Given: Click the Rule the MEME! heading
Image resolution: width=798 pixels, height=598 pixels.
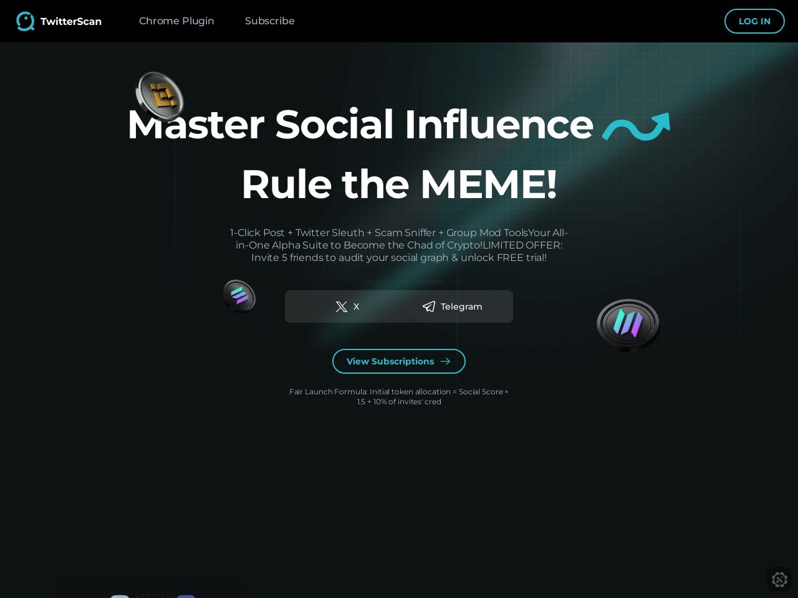Looking at the screenshot, I should [399, 184].
